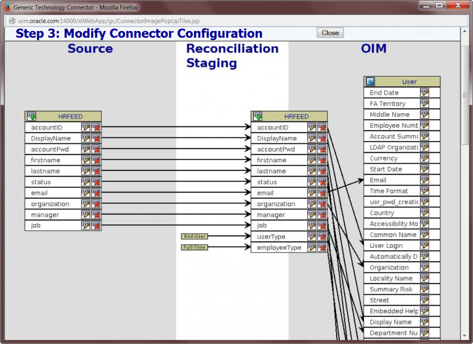
Task: Edit the OIM Street field
Action: [424, 300]
